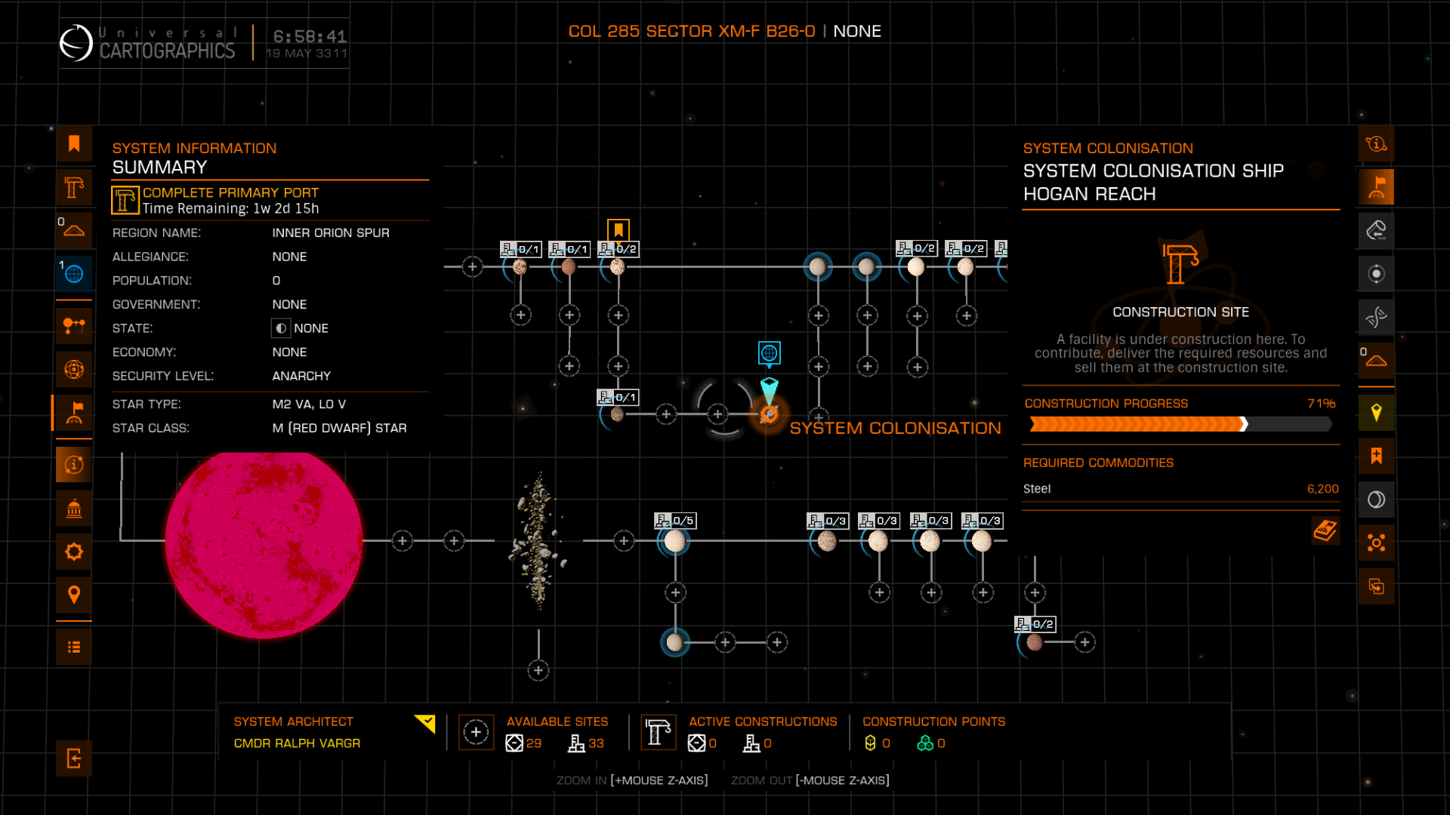This screenshot has width=1450, height=815.
Task: Select the colonisation flag icon in right sidebar
Action: tap(1376, 187)
